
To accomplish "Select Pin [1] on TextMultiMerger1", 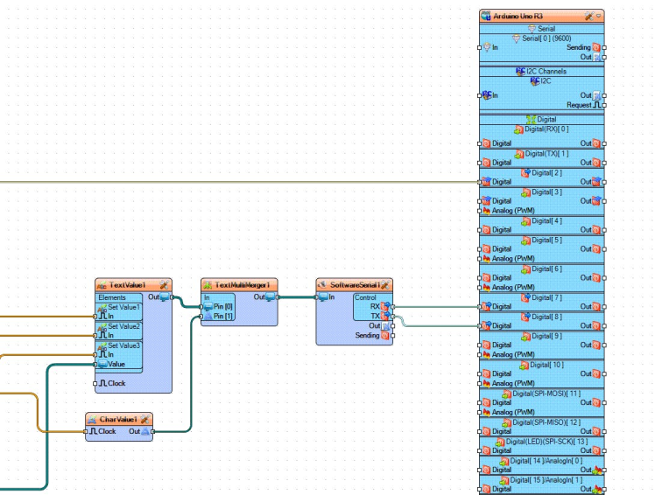I will pyautogui.click(x=222, y=317).
